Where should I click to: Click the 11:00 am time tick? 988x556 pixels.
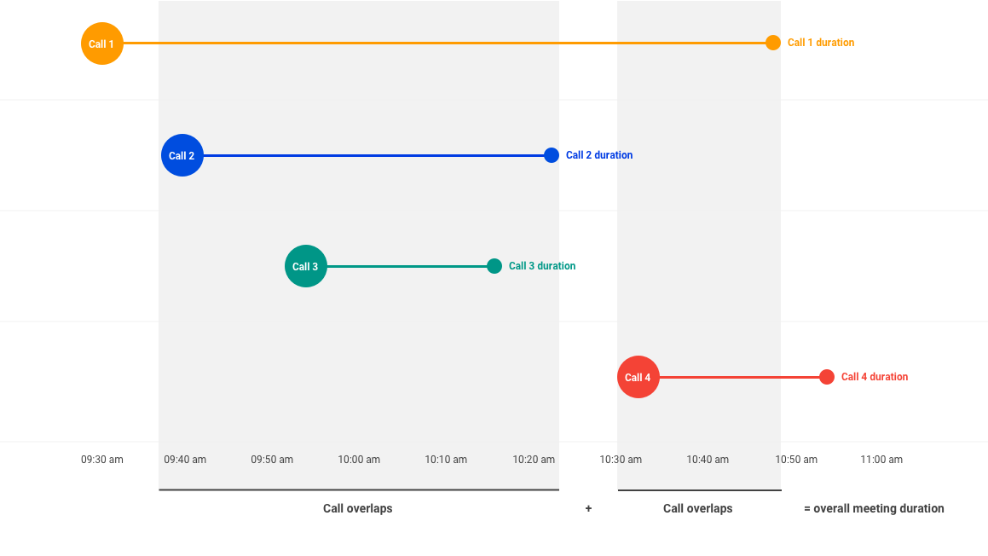pyautogui.click(x=881, y=460)
